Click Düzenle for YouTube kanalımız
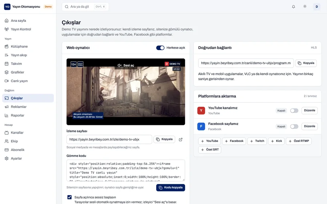The width and height of the screenshot is (327, 204). click(310, 110)
